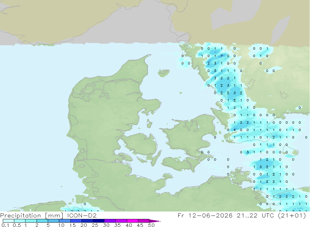Click the legend color box between 0.1 and 0.5
Image resolution: width=310 pixels, height=227 pixels.
8,221
